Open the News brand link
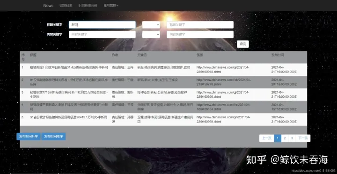 click(x=48, y=6)
